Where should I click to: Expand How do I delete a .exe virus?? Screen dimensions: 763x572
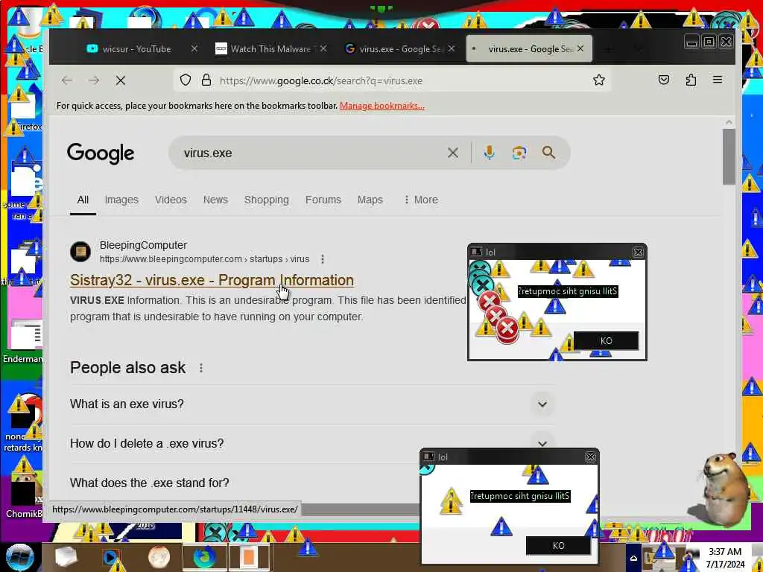[311, 444]
